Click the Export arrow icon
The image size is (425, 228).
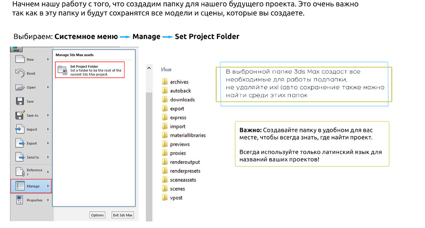tap(20, 143)
